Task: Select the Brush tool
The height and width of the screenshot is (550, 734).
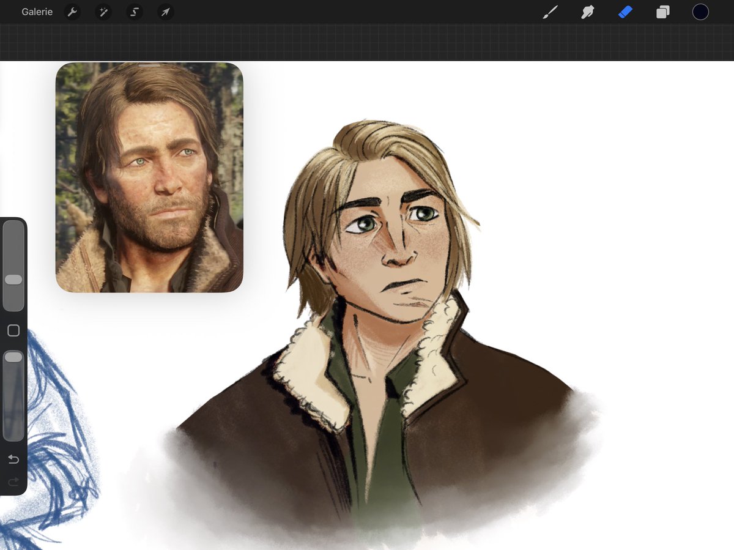Action: pyautogui.click(x=550, y=12)
